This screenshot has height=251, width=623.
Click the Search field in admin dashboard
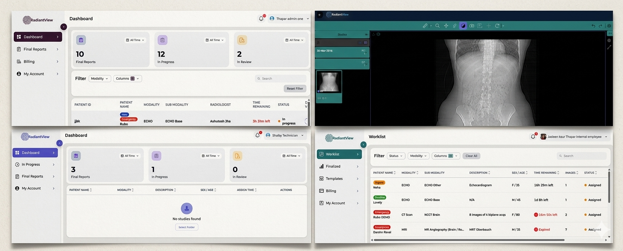pyautogui.click(x=281, y=78)
